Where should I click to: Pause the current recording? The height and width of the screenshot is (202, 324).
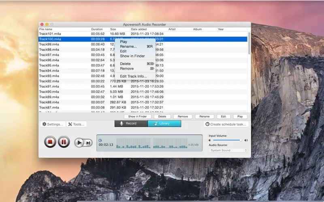click(64, 142)
